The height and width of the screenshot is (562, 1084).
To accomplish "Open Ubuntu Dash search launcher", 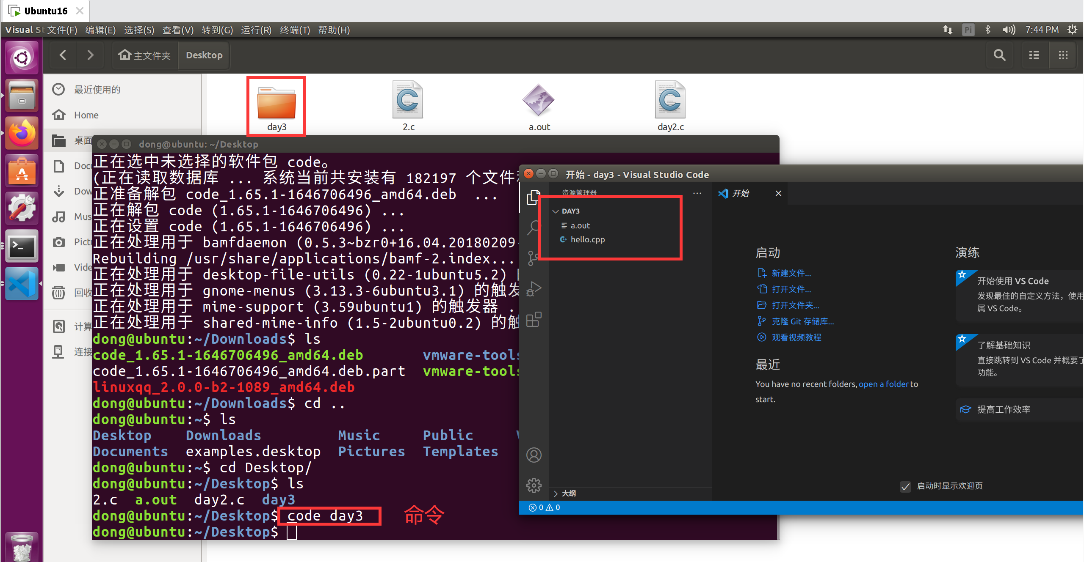I will pos(22,58).
